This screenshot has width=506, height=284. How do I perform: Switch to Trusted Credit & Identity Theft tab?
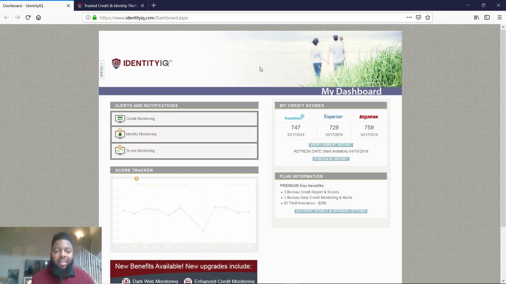point(110,6)
